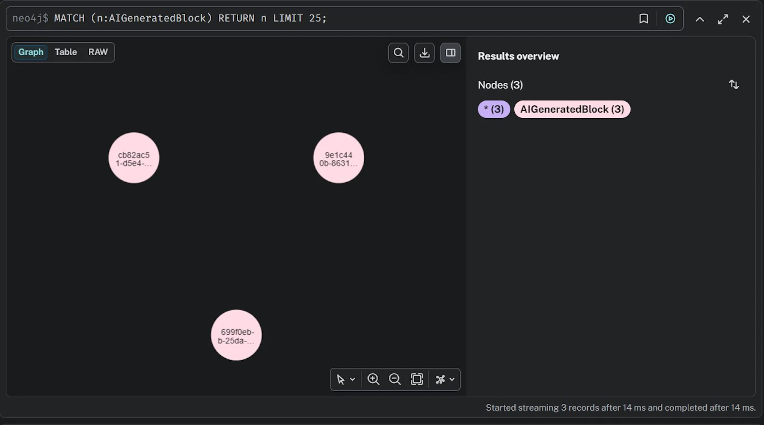Open pointer selection mode dropdown
Image resolution: width=764 pixels, height=425 pixels.
pyautogui.click(x=346, y=379)
